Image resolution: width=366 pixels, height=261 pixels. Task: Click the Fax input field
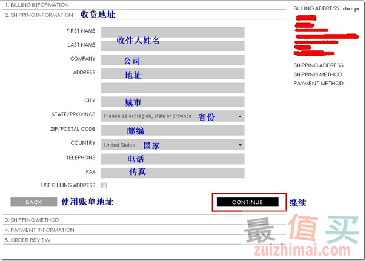click(173, 173)
